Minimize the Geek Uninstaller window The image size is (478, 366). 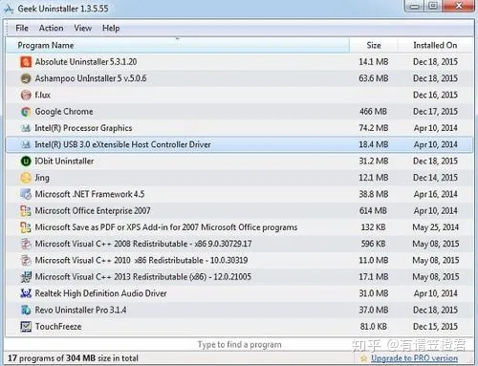(x=414, y=7)
